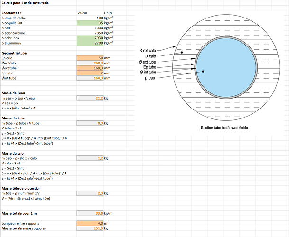Select the total mass value 33,0

[90, 213]
